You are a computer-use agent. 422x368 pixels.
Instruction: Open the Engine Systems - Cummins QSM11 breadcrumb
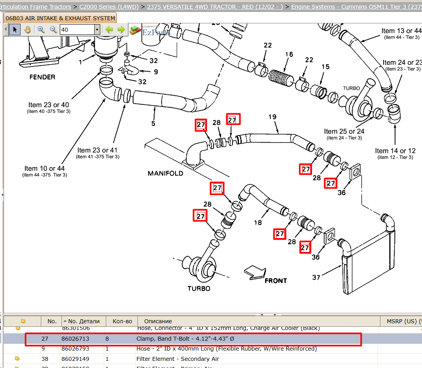[x=356, y=7]
